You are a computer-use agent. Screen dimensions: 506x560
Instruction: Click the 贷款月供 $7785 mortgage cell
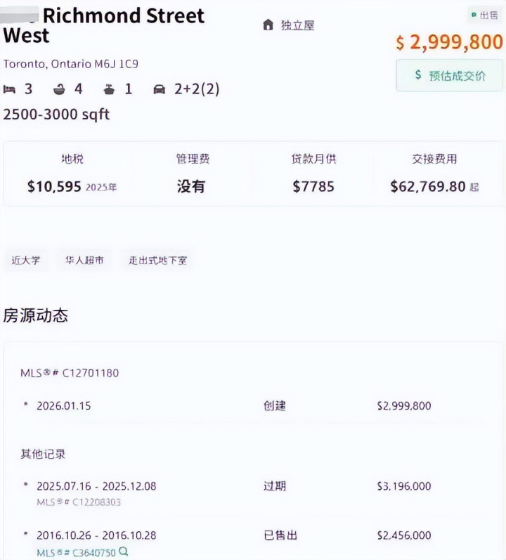313,174
